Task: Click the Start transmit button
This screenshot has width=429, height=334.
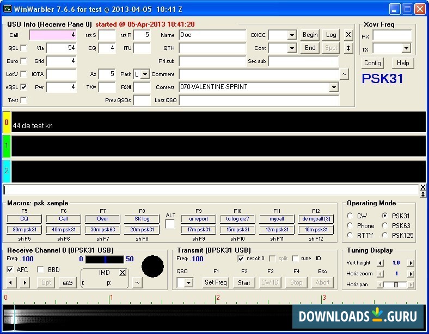Action: 244,282
